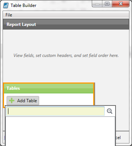Click empty menu bar space beside File

coord(71,15)
